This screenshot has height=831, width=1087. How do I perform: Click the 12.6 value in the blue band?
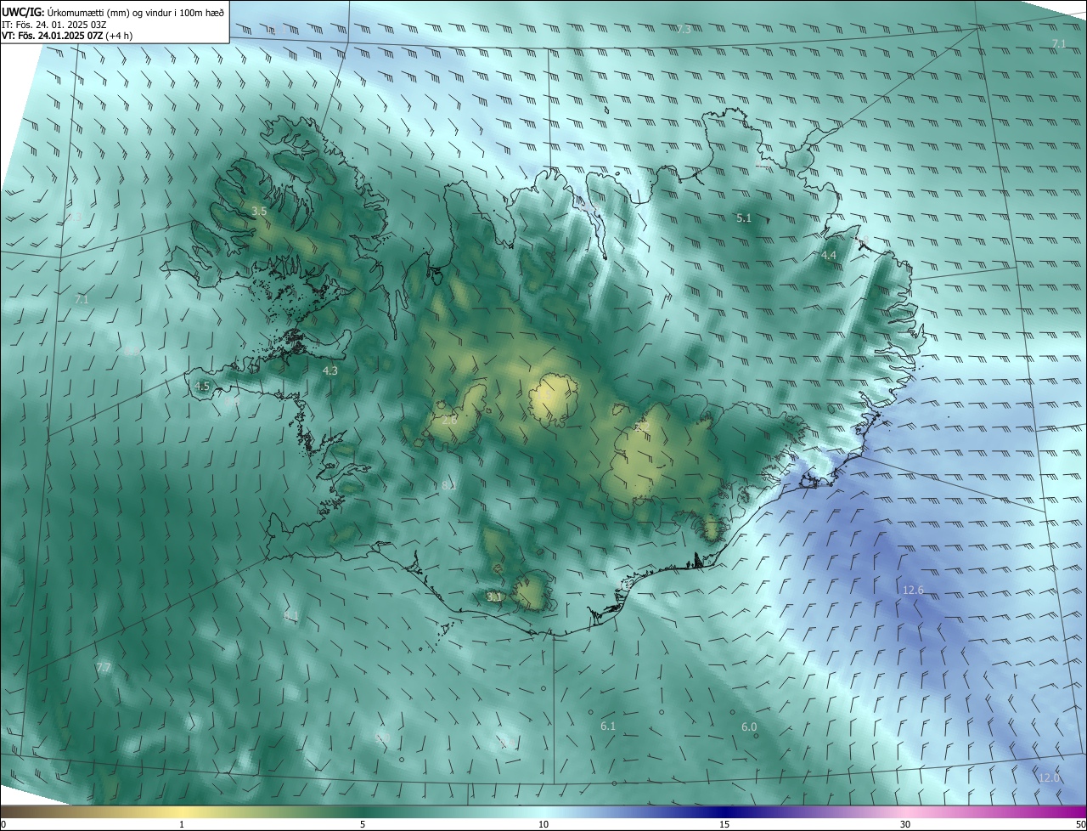tap(913, 591)
